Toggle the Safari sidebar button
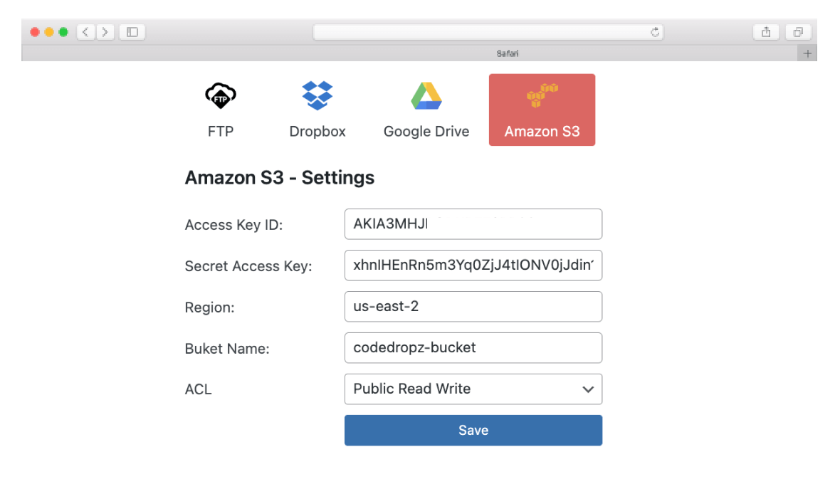 pos(132,32)
